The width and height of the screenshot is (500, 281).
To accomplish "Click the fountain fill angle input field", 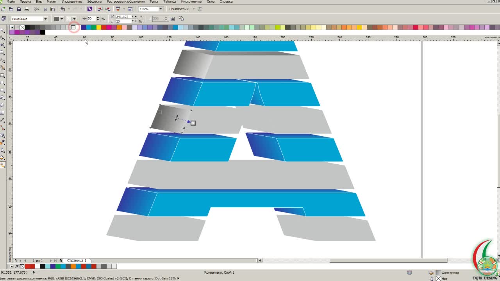I will 123,17.
